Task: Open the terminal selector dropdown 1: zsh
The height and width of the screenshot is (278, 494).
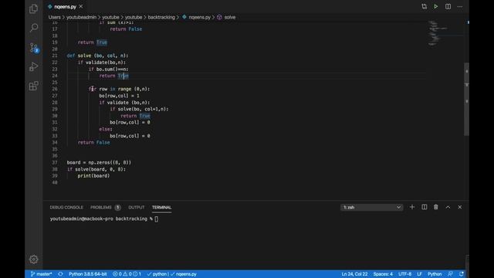Action: [371, 208]
